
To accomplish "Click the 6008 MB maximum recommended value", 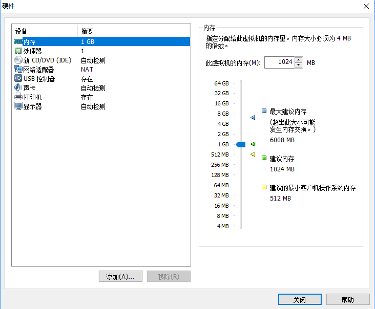I will (282, 140).
